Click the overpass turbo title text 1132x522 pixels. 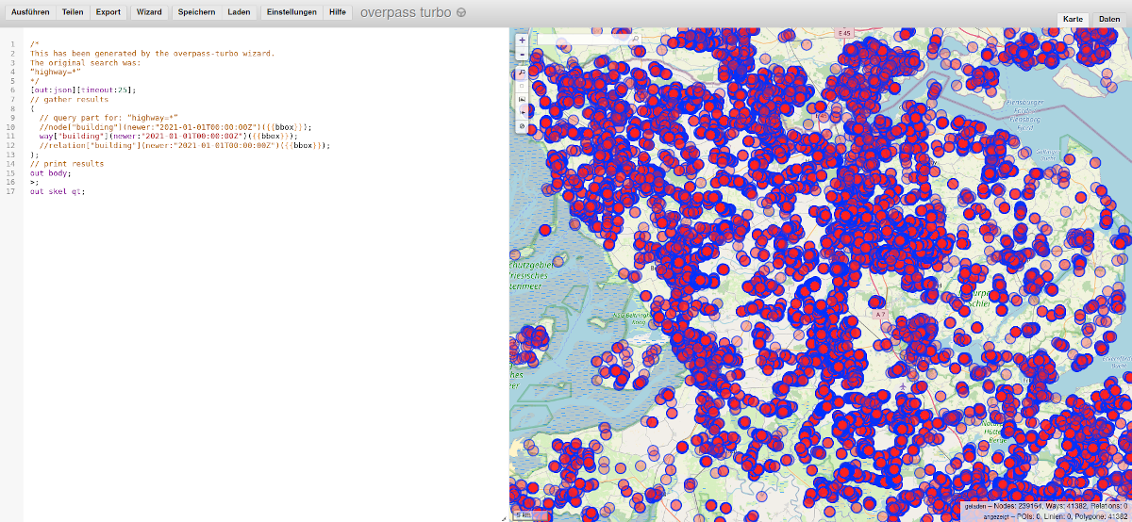[406, 13]
